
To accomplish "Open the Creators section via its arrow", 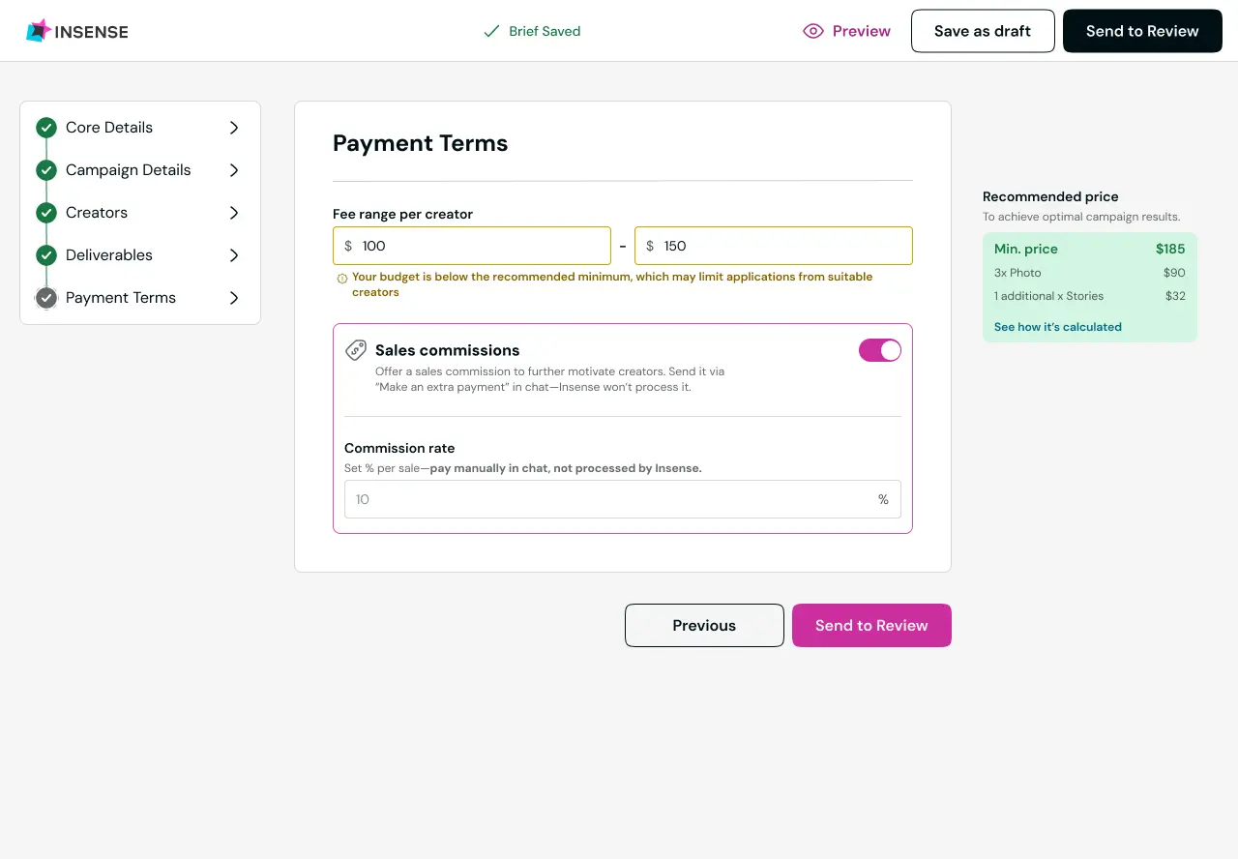I will [x=233, y=212].
